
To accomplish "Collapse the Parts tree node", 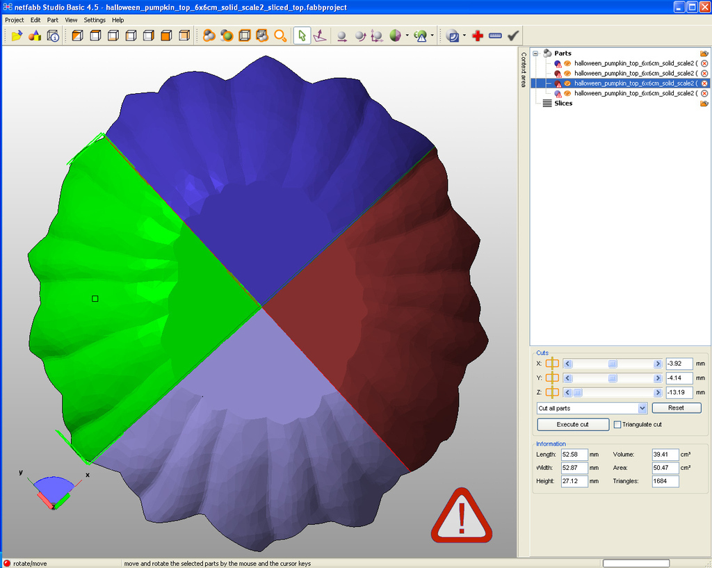I will (535, 54).
